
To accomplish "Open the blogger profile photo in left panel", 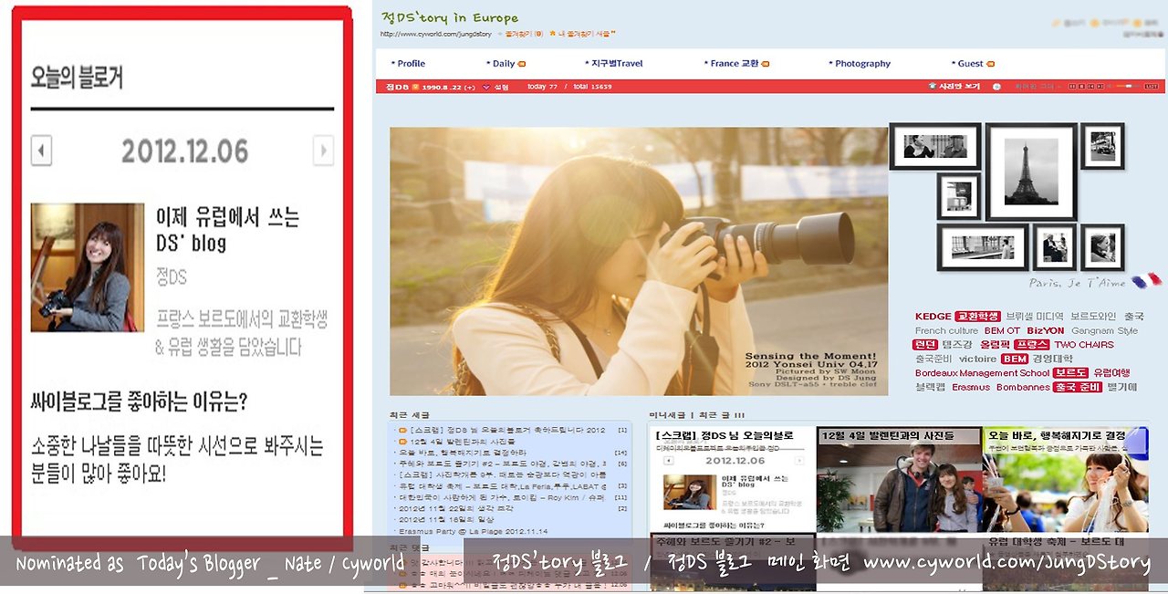I will 88,266.
